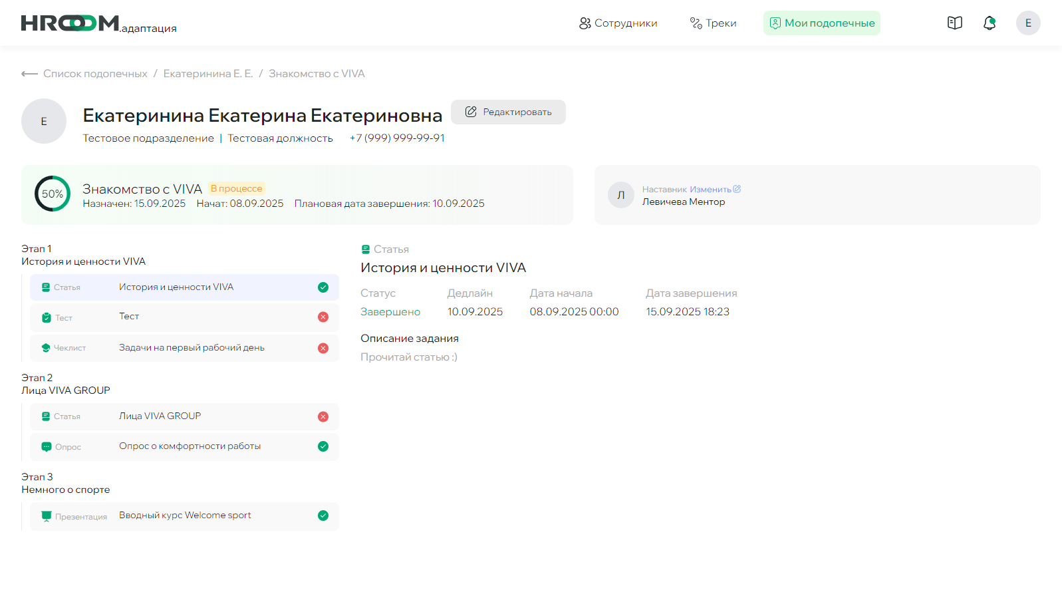Screen dimensions: 1062x610
Task: Open the knowledge base book icon
Action: (x=954, y=23)
